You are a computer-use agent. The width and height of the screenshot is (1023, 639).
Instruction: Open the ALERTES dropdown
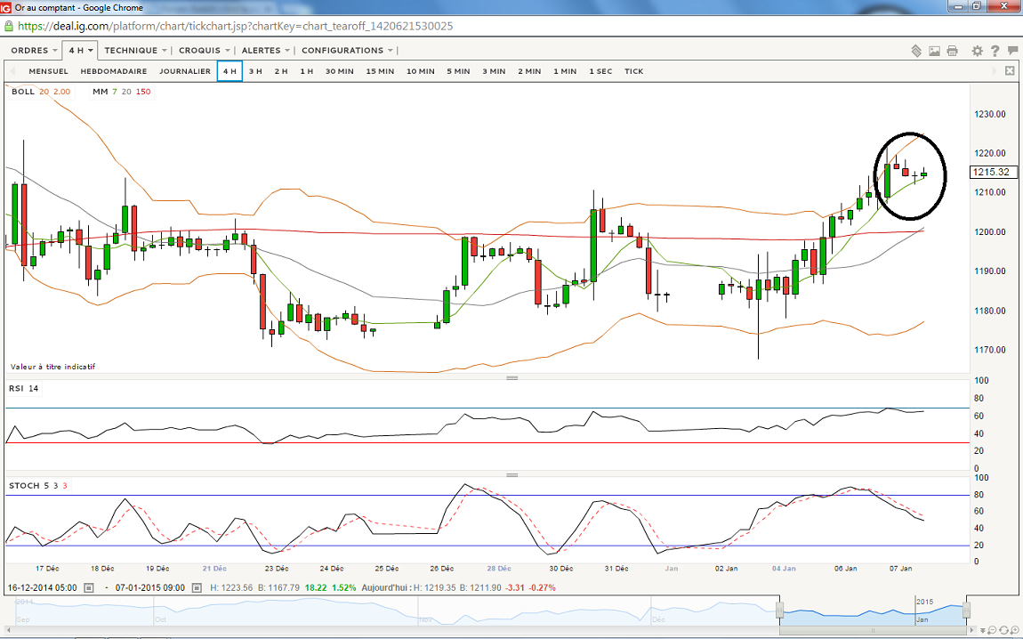point(266,50)
